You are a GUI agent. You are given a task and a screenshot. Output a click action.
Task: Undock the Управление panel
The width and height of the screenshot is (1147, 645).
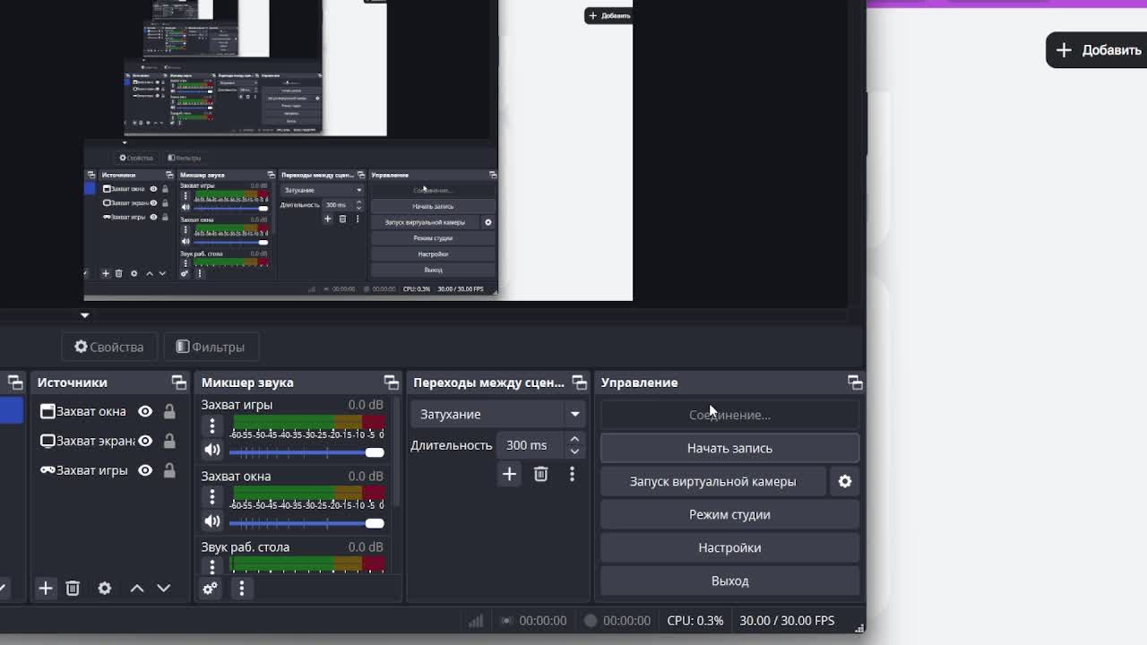point(855,383)
